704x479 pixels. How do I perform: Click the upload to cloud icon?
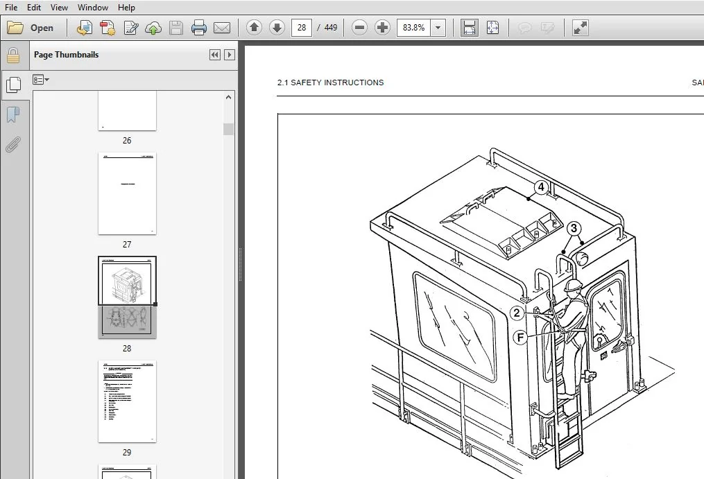click(153, 28)
